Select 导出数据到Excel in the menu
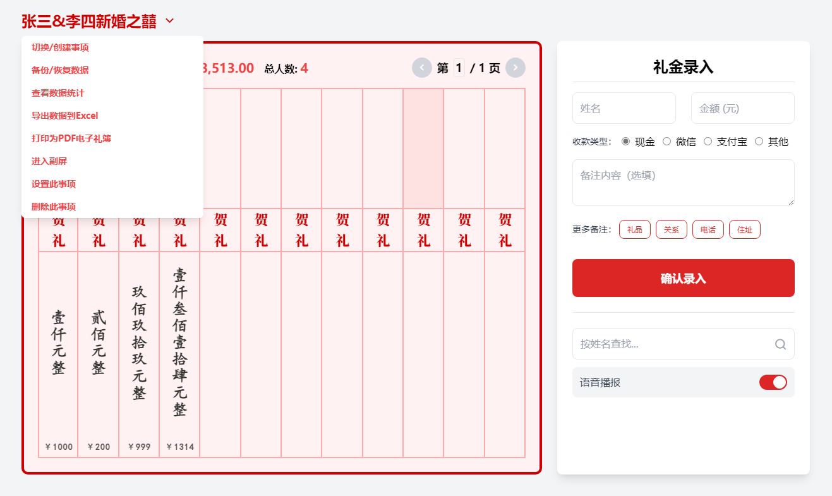Screen dimensions: 832x496 [64, 116]
